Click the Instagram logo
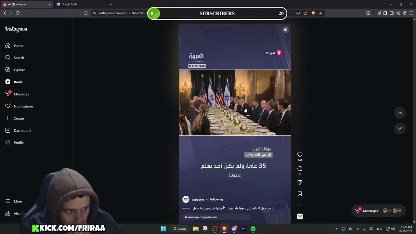 click(x=16, y=29)
